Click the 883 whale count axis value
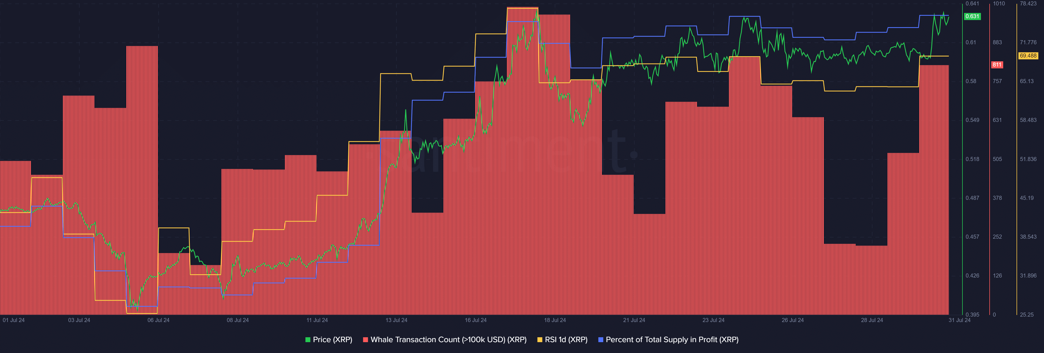 pos(997,43)
